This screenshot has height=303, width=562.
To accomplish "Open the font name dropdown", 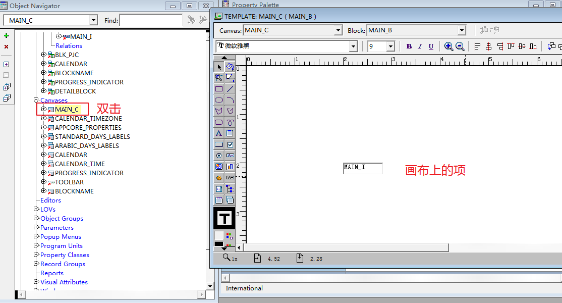I will pos(354,46).
